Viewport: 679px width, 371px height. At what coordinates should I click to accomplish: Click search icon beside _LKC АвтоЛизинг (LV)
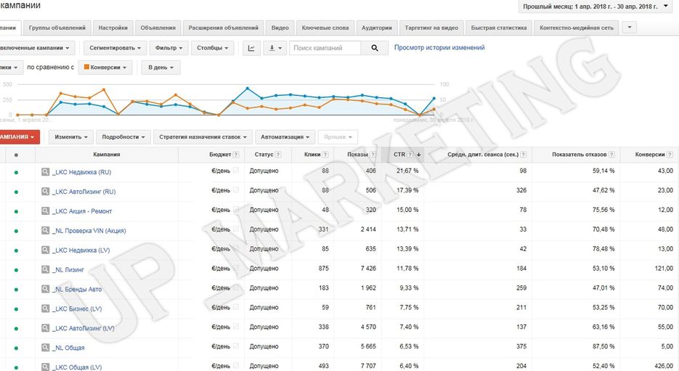46,327
